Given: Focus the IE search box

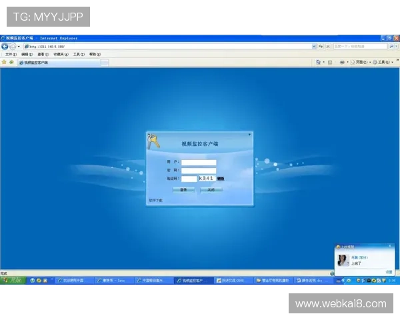Looking at the screenshot, I should (360, 47).
